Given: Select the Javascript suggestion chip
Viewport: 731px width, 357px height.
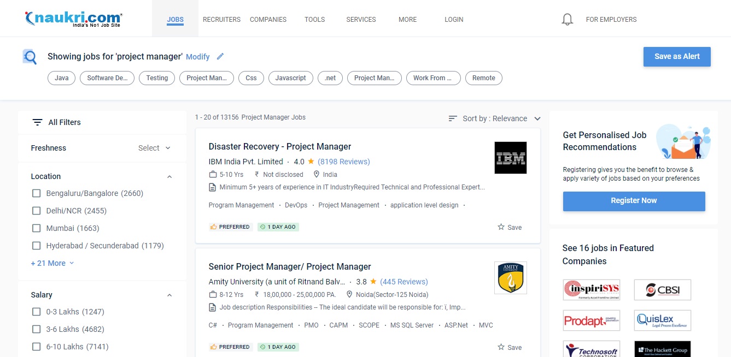Looking at the screenshot, I should (290, 78).
